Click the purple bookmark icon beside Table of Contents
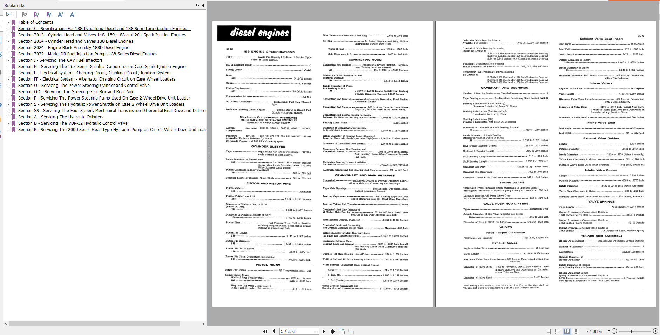The height and width of the screenshot is (335, 660). [x=13, y=22]
